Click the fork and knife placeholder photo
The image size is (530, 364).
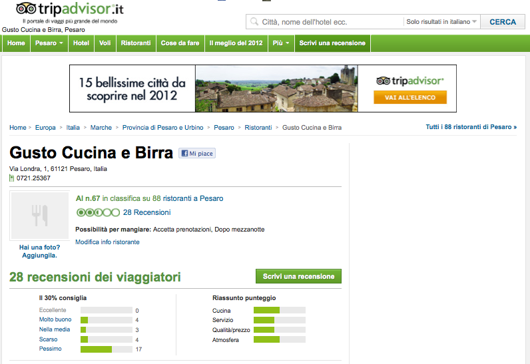pyautogui.click(x=40, y=216)
